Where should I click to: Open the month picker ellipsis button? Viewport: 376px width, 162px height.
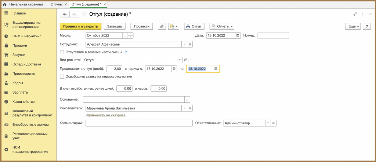(125, 35)
